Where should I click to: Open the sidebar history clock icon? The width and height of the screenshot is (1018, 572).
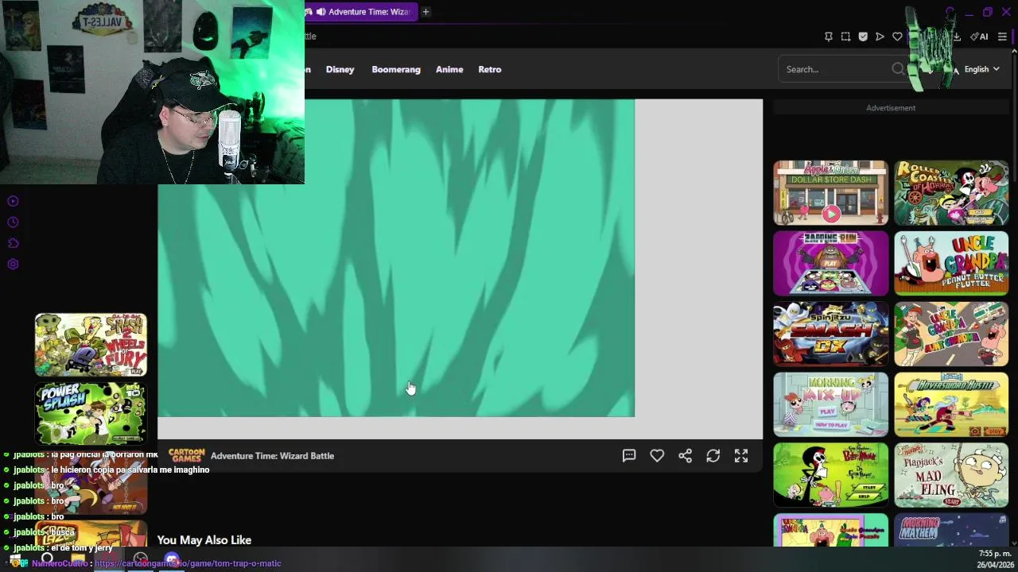tap(13, 222)
